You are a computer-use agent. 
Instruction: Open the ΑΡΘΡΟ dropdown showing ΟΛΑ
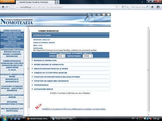(x=61, y=56)
